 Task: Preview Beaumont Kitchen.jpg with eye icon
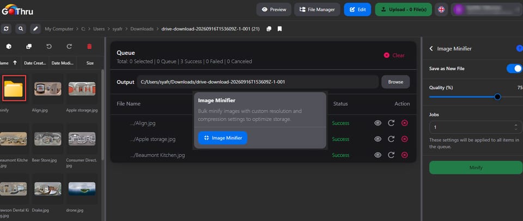(x=378, y=155)
